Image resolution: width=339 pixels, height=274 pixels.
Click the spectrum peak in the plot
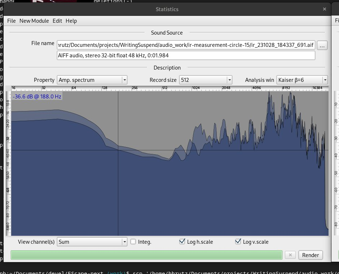[x=269, y=93]
